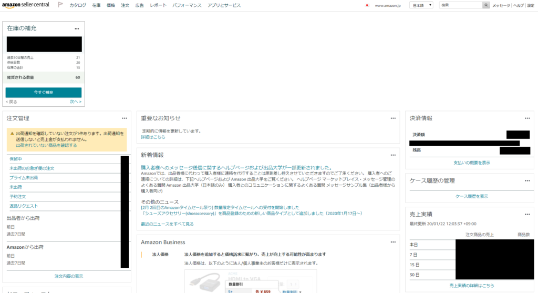Open the ケース履歴の管理 panel options menu

527,181
